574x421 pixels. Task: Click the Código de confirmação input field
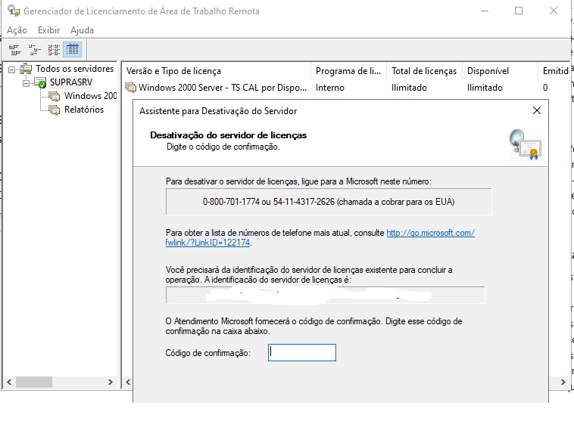coord(302,353)
